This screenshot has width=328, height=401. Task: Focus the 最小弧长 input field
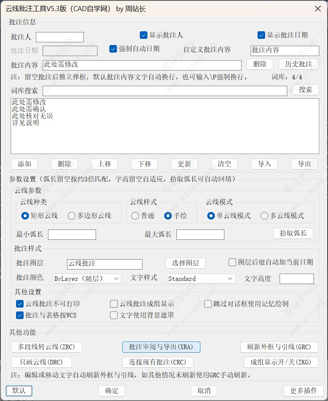coord(72,234)
